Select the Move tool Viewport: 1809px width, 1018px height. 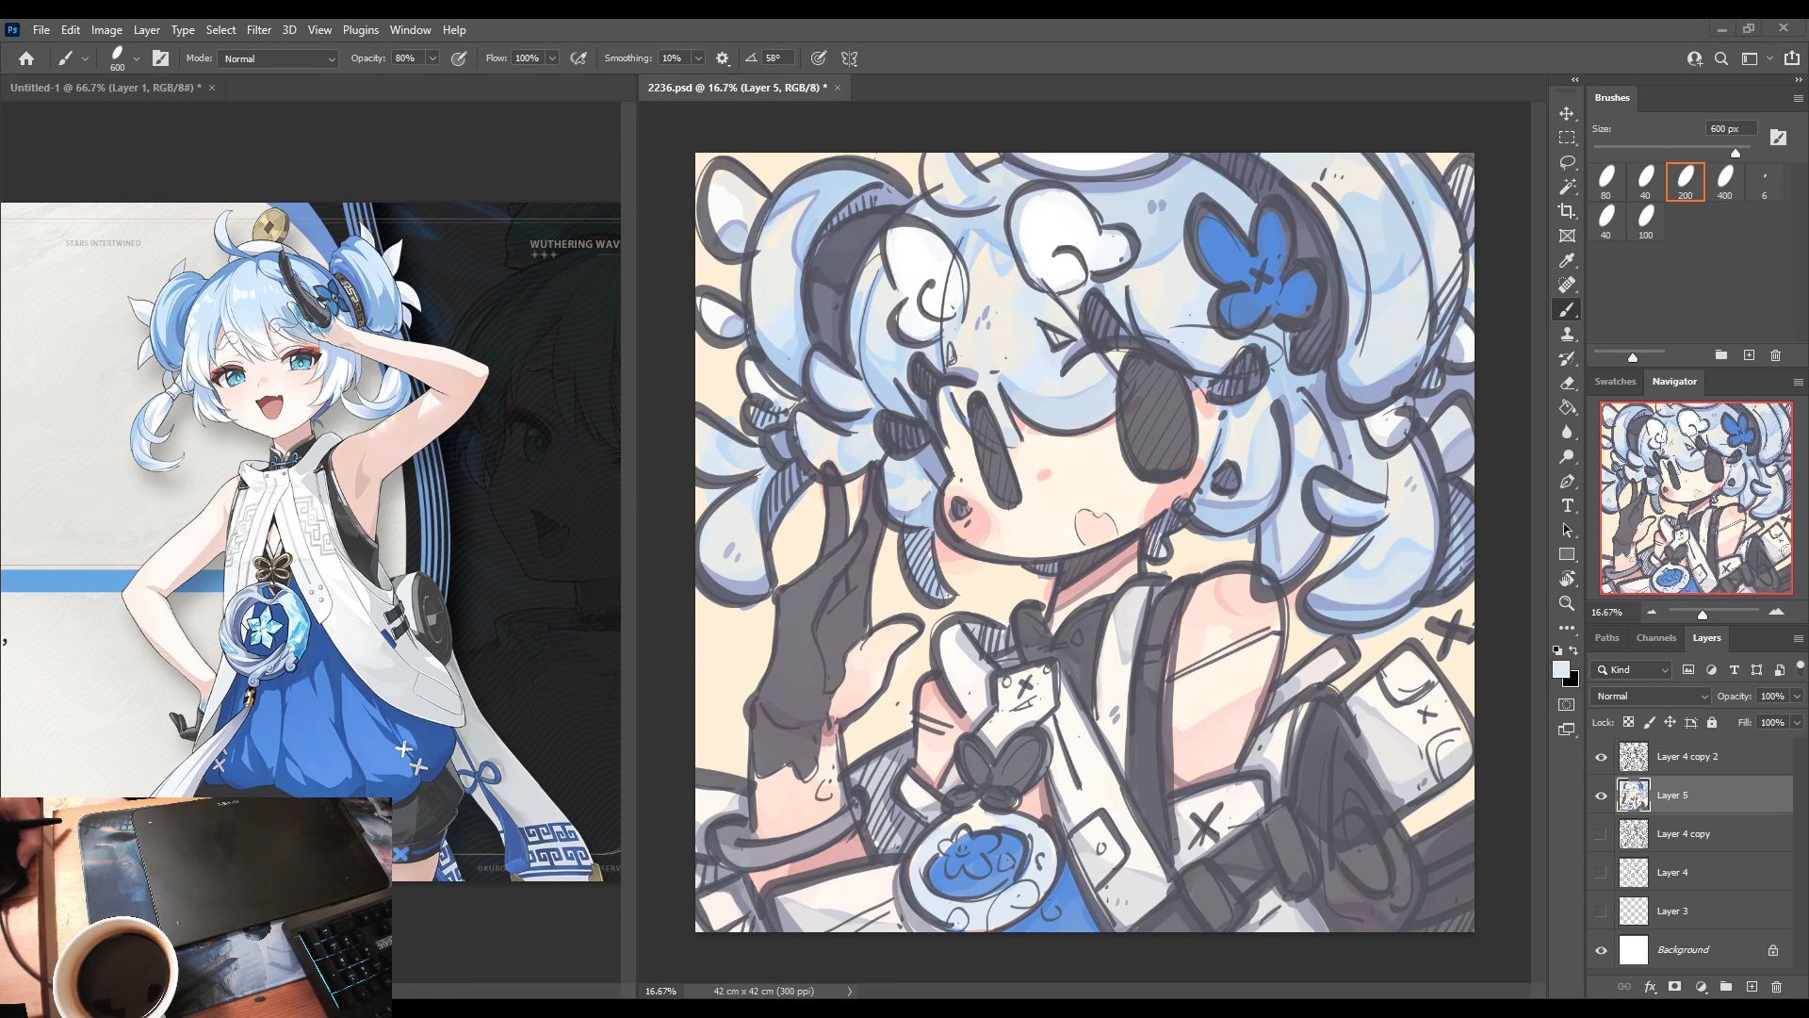1567,113
